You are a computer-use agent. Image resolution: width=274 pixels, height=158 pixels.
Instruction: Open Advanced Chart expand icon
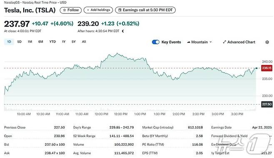(x=224, y=42)
